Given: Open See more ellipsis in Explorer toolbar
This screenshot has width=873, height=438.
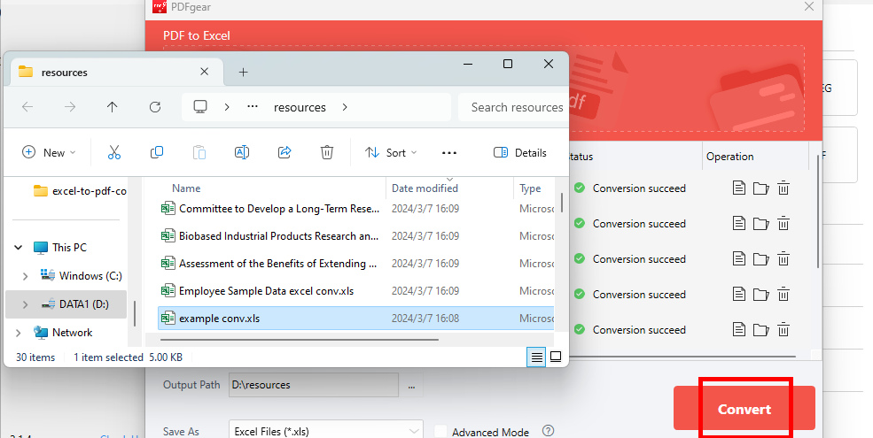Looking at the screenshot, I should (449, 153).
